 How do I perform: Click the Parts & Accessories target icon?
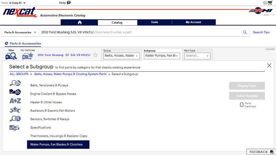pyautogui.click(x=6, y=43)
